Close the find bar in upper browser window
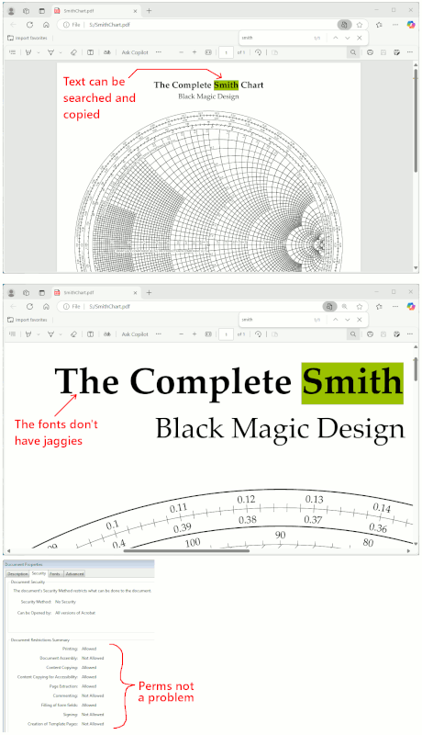 click(360, 38)
